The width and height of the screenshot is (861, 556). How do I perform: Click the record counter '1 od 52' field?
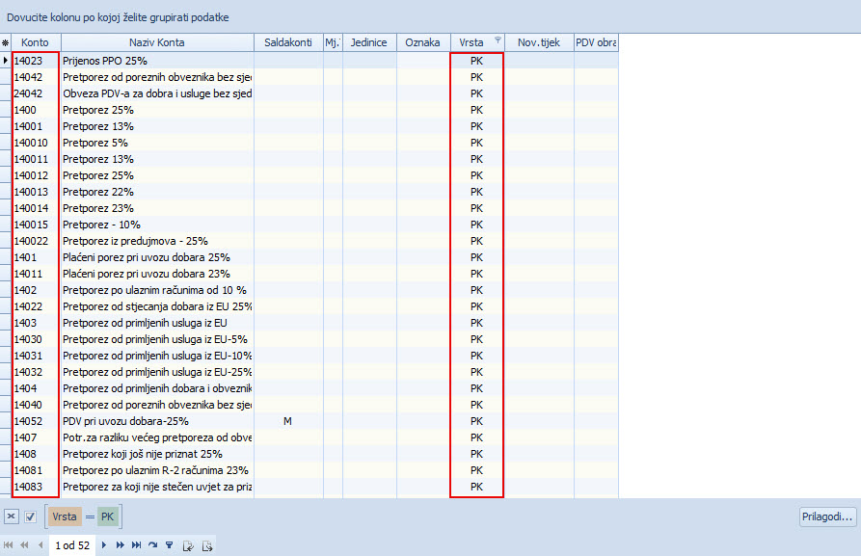[x=72, y=545]
